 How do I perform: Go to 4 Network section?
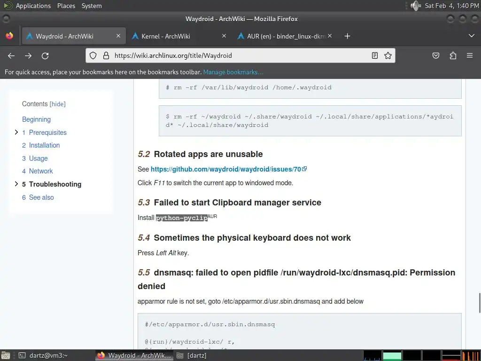(x=38, y=171)
